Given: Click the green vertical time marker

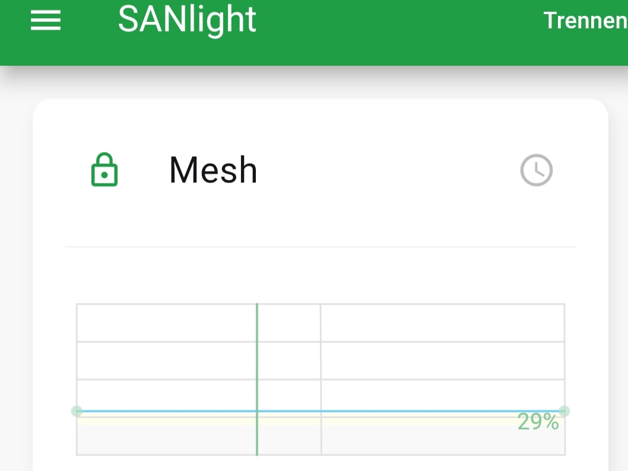Looking at the screenshot, I should coord(257,380).
